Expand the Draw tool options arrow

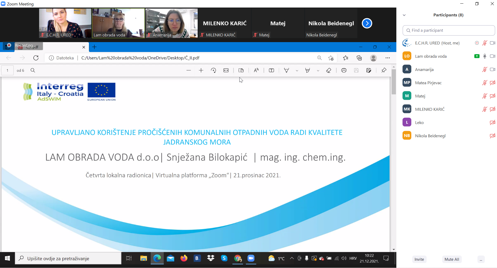[297, 70]
